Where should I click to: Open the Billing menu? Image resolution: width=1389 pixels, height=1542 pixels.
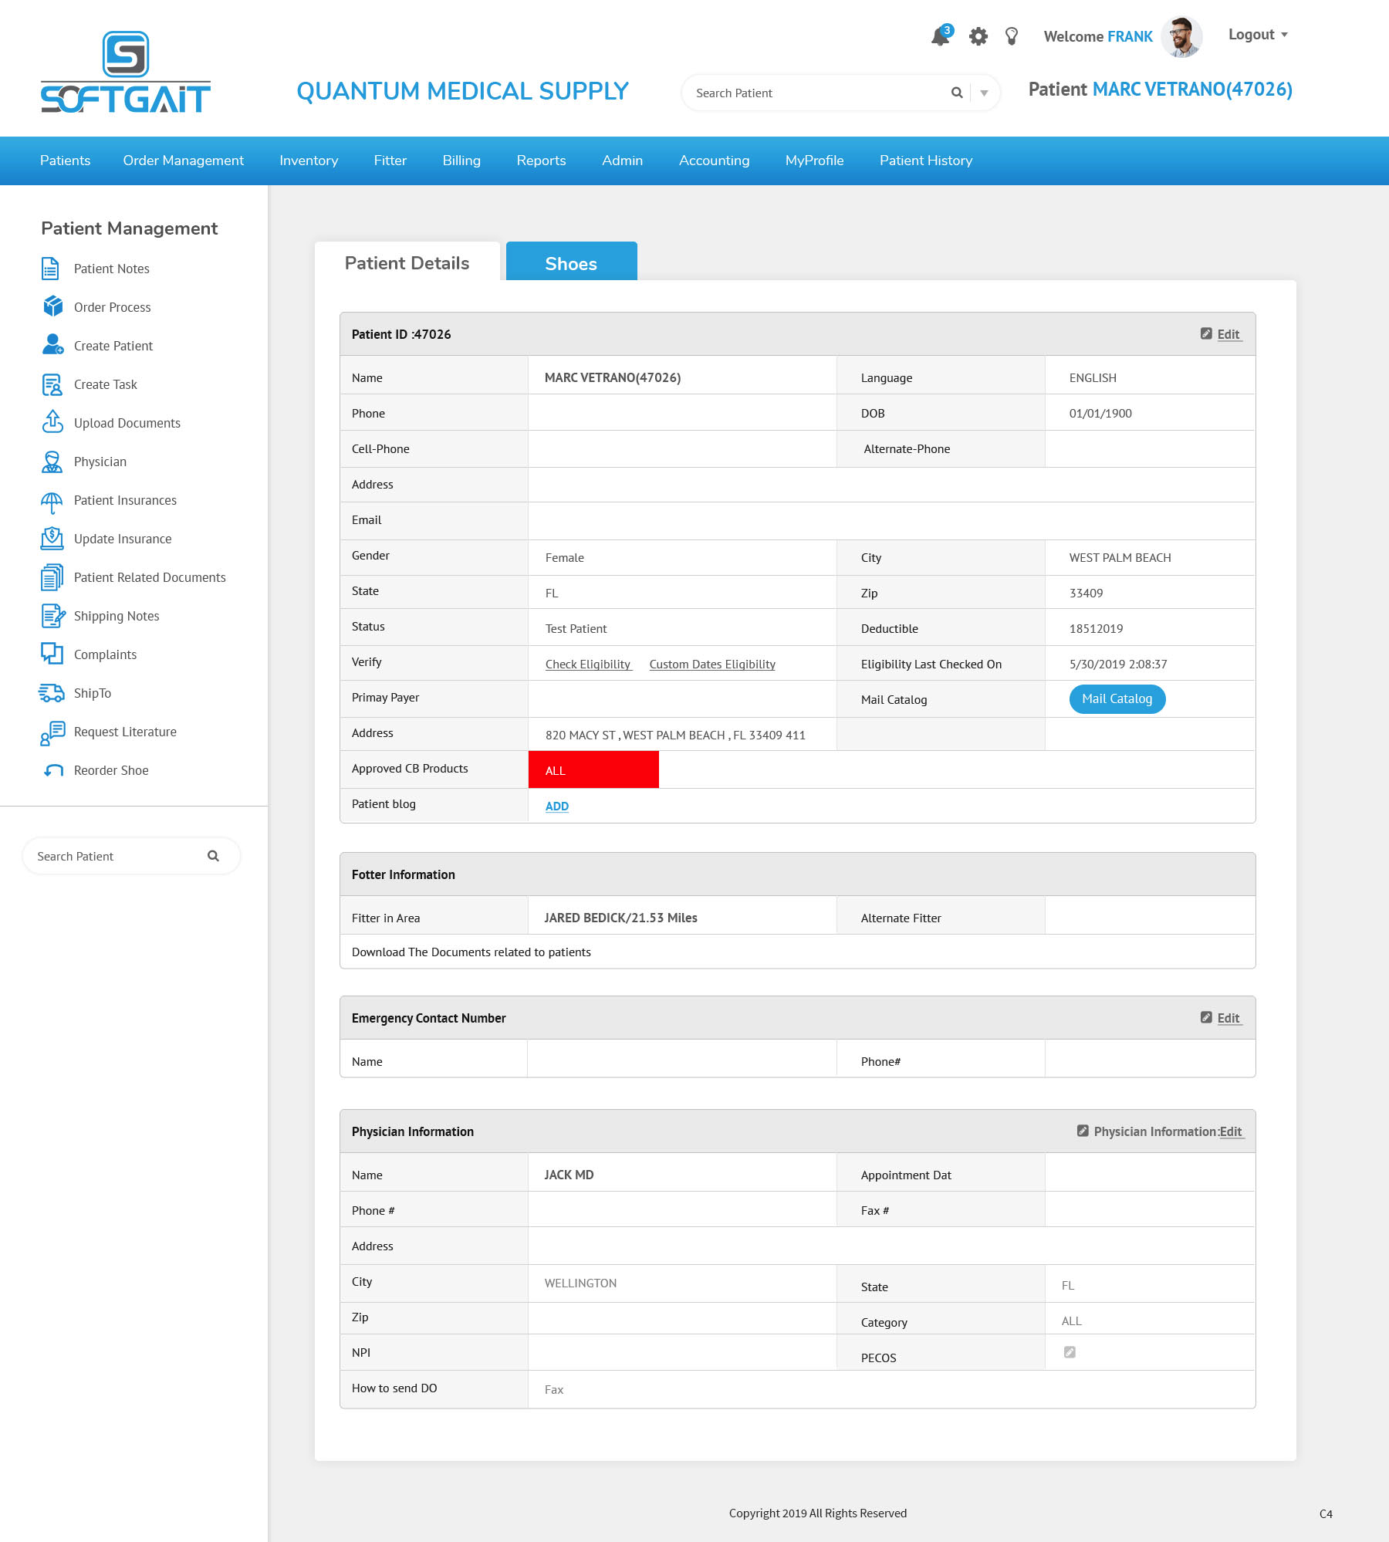(461, 161)
